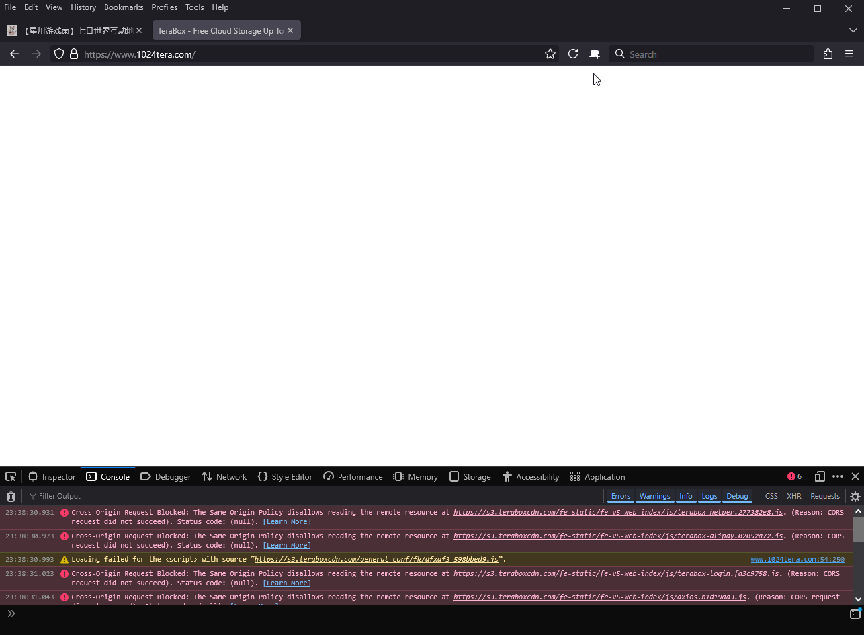Click the element picker icon in DevTools
The height and width of the screenshot is (635, 864).
click(11, 476)
